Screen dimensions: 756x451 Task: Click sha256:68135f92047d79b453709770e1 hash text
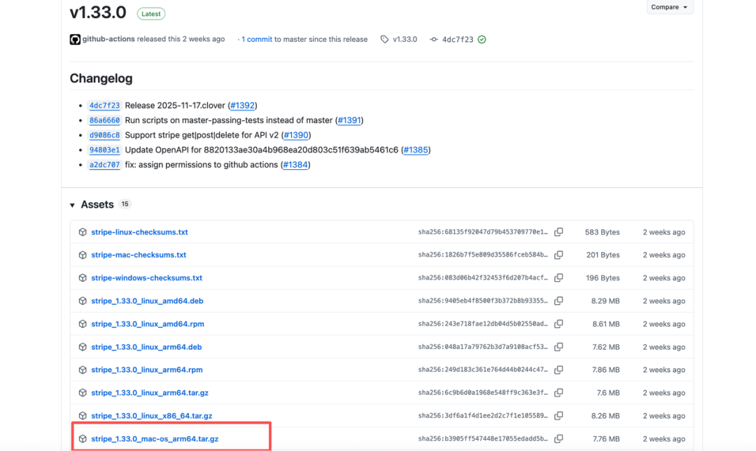pos(483,232)
